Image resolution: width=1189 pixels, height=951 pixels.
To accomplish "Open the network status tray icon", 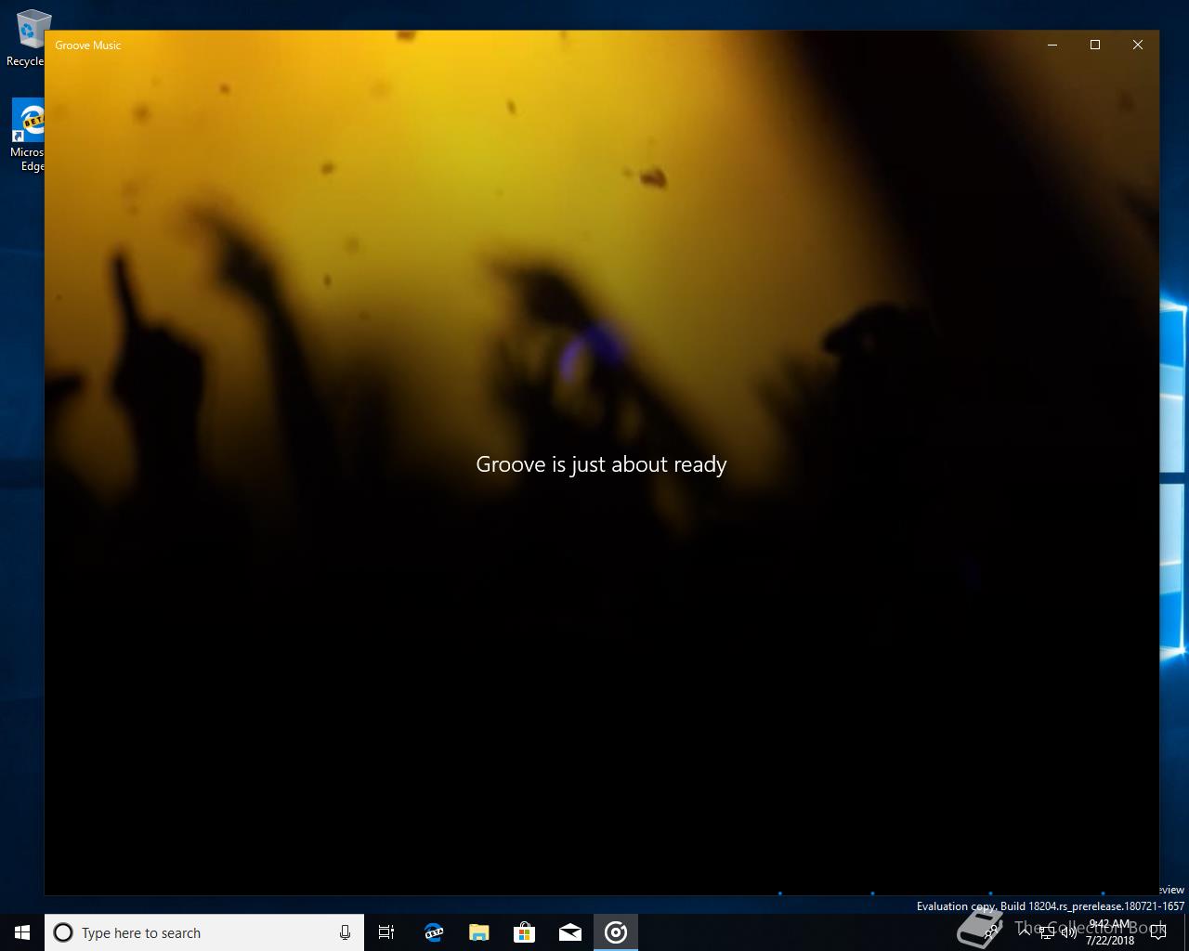I will pos(1047,932).
